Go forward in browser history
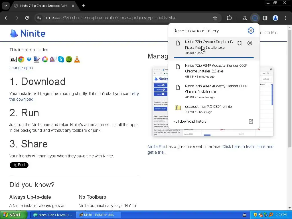This screenshot has height=219, width=292. tap(17, 18)
